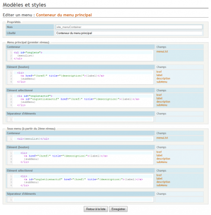
Task: Insert label field in Menu principal Elément sélectionné
Action: (159, 98)
